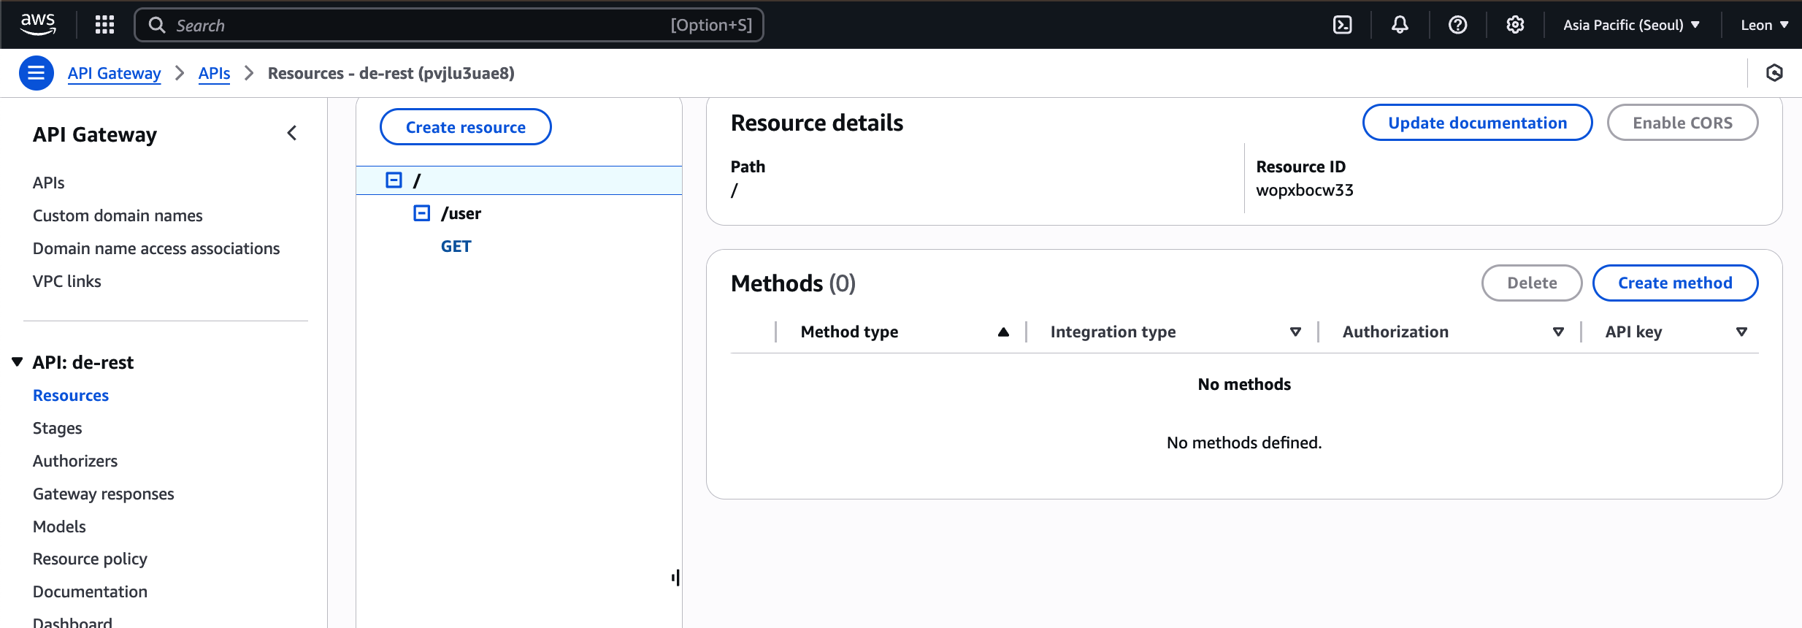This screenshot has width=1802, height=628.
Task: Sort methods by Integration type column
Action: coord(1295,332)
